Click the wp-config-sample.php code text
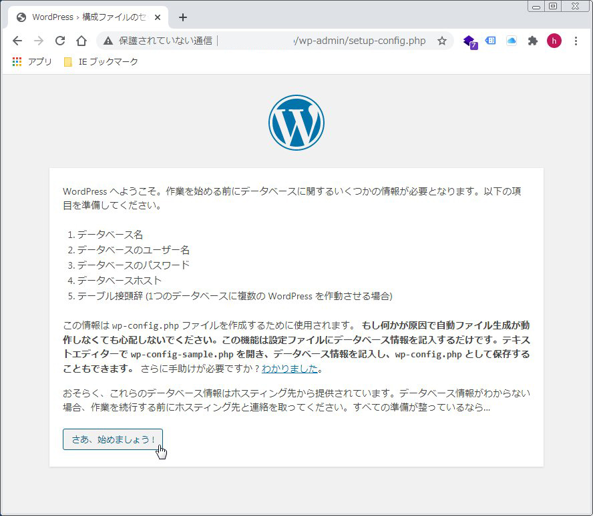The width and height of the screenshot is (593, 516). [x=182, y=355]
